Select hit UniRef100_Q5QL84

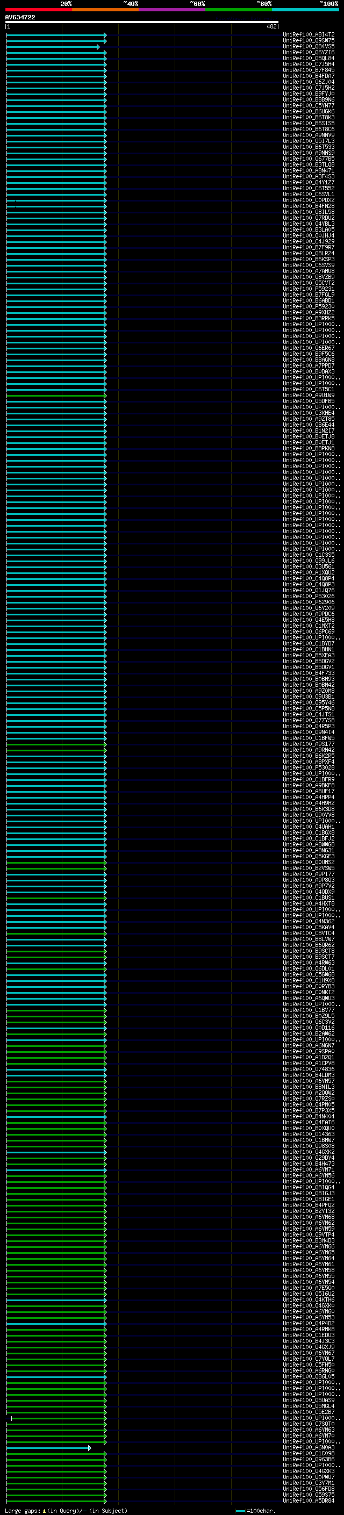[x=309, y=58]
